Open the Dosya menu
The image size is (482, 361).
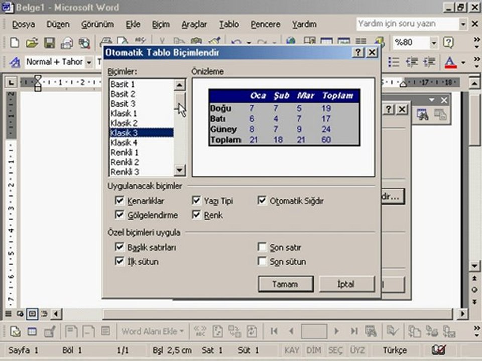[x=24, y=24]
